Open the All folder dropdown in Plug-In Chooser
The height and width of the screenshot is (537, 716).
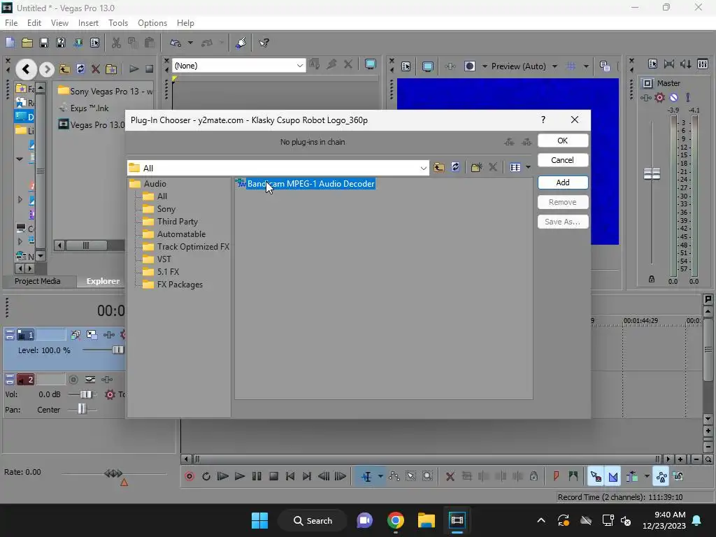[423, 168]
